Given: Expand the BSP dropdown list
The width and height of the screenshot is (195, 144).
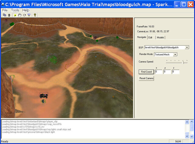Looking at the screenshot, I should (187, 47).
